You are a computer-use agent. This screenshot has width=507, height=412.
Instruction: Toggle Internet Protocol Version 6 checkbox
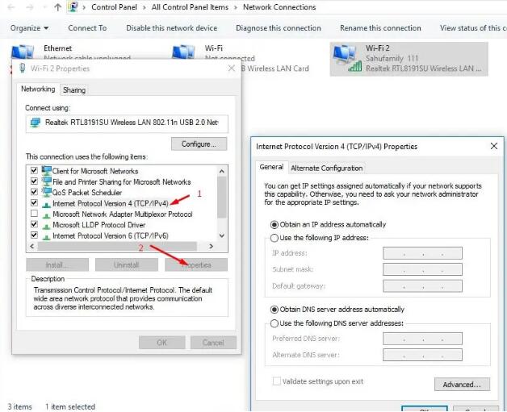[x=34, y=235]
